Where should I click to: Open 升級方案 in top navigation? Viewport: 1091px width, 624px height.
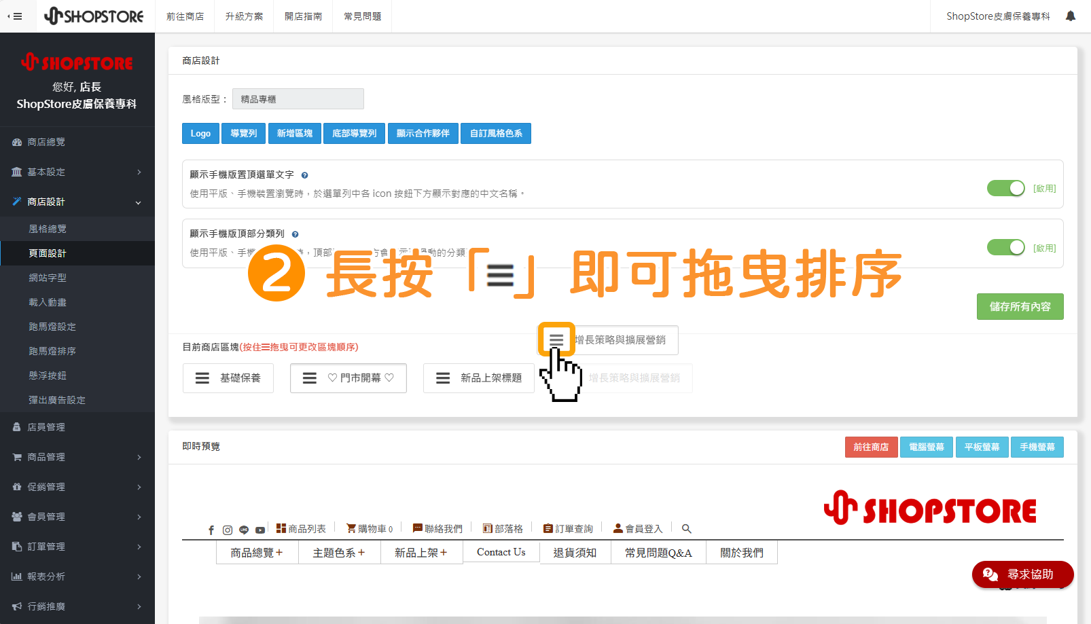coord(245,16)
